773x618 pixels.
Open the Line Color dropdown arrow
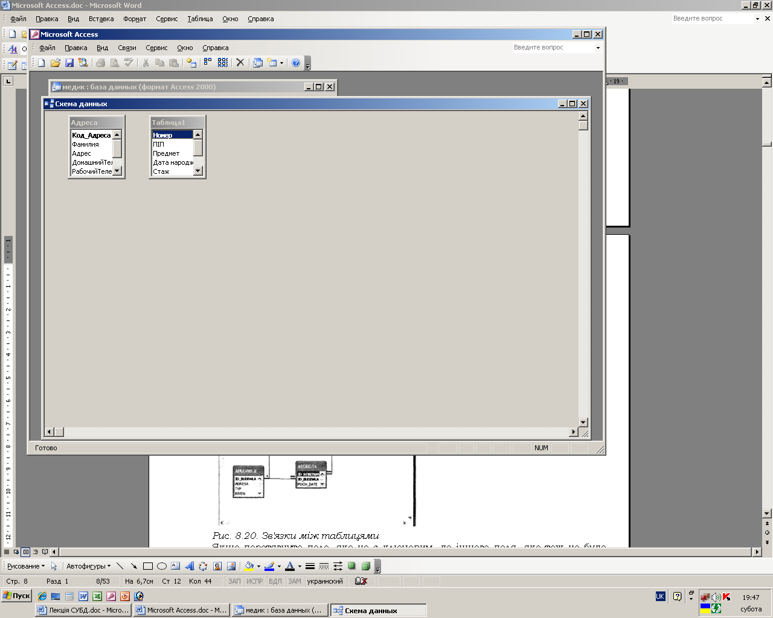point(279,566)
